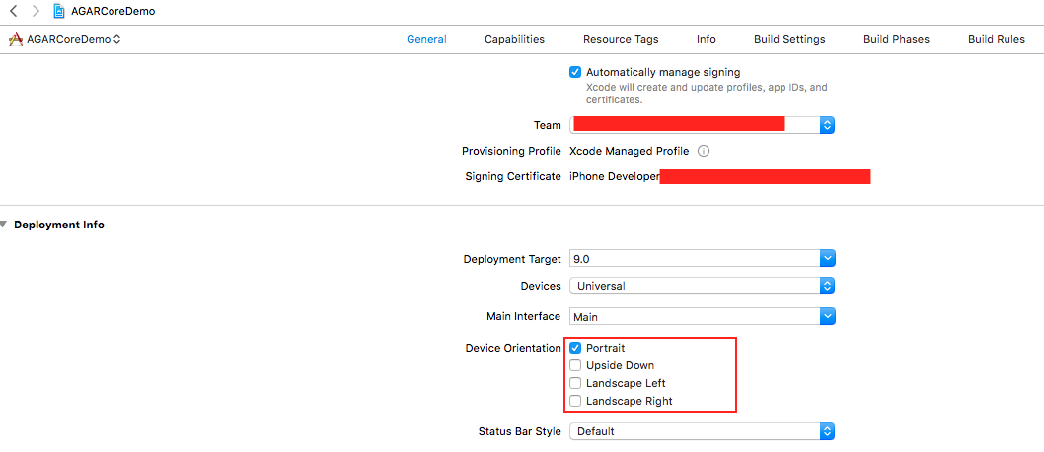1044x452 pixels.
Task: Open the Build Phases tab
Action: pyautogui.click(x=896, y=39)
